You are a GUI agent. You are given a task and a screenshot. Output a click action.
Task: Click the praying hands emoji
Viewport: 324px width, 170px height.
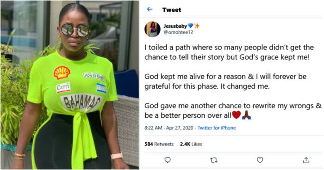246,115
